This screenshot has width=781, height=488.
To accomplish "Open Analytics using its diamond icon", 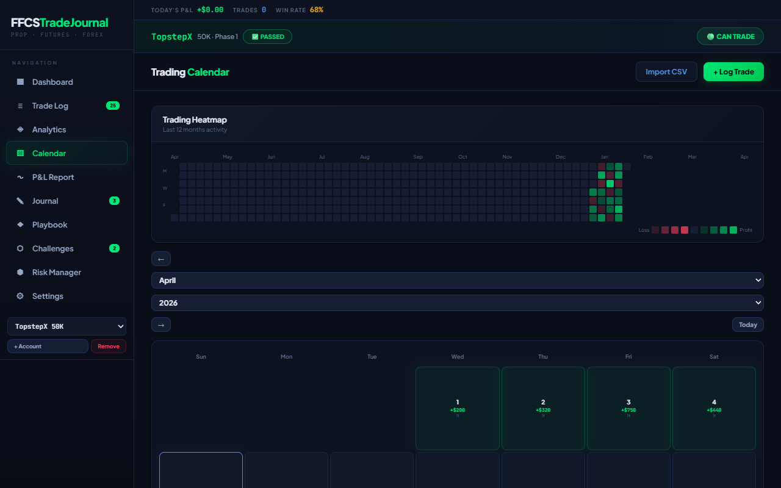I will pyautogui.click(x=20, y=129).
